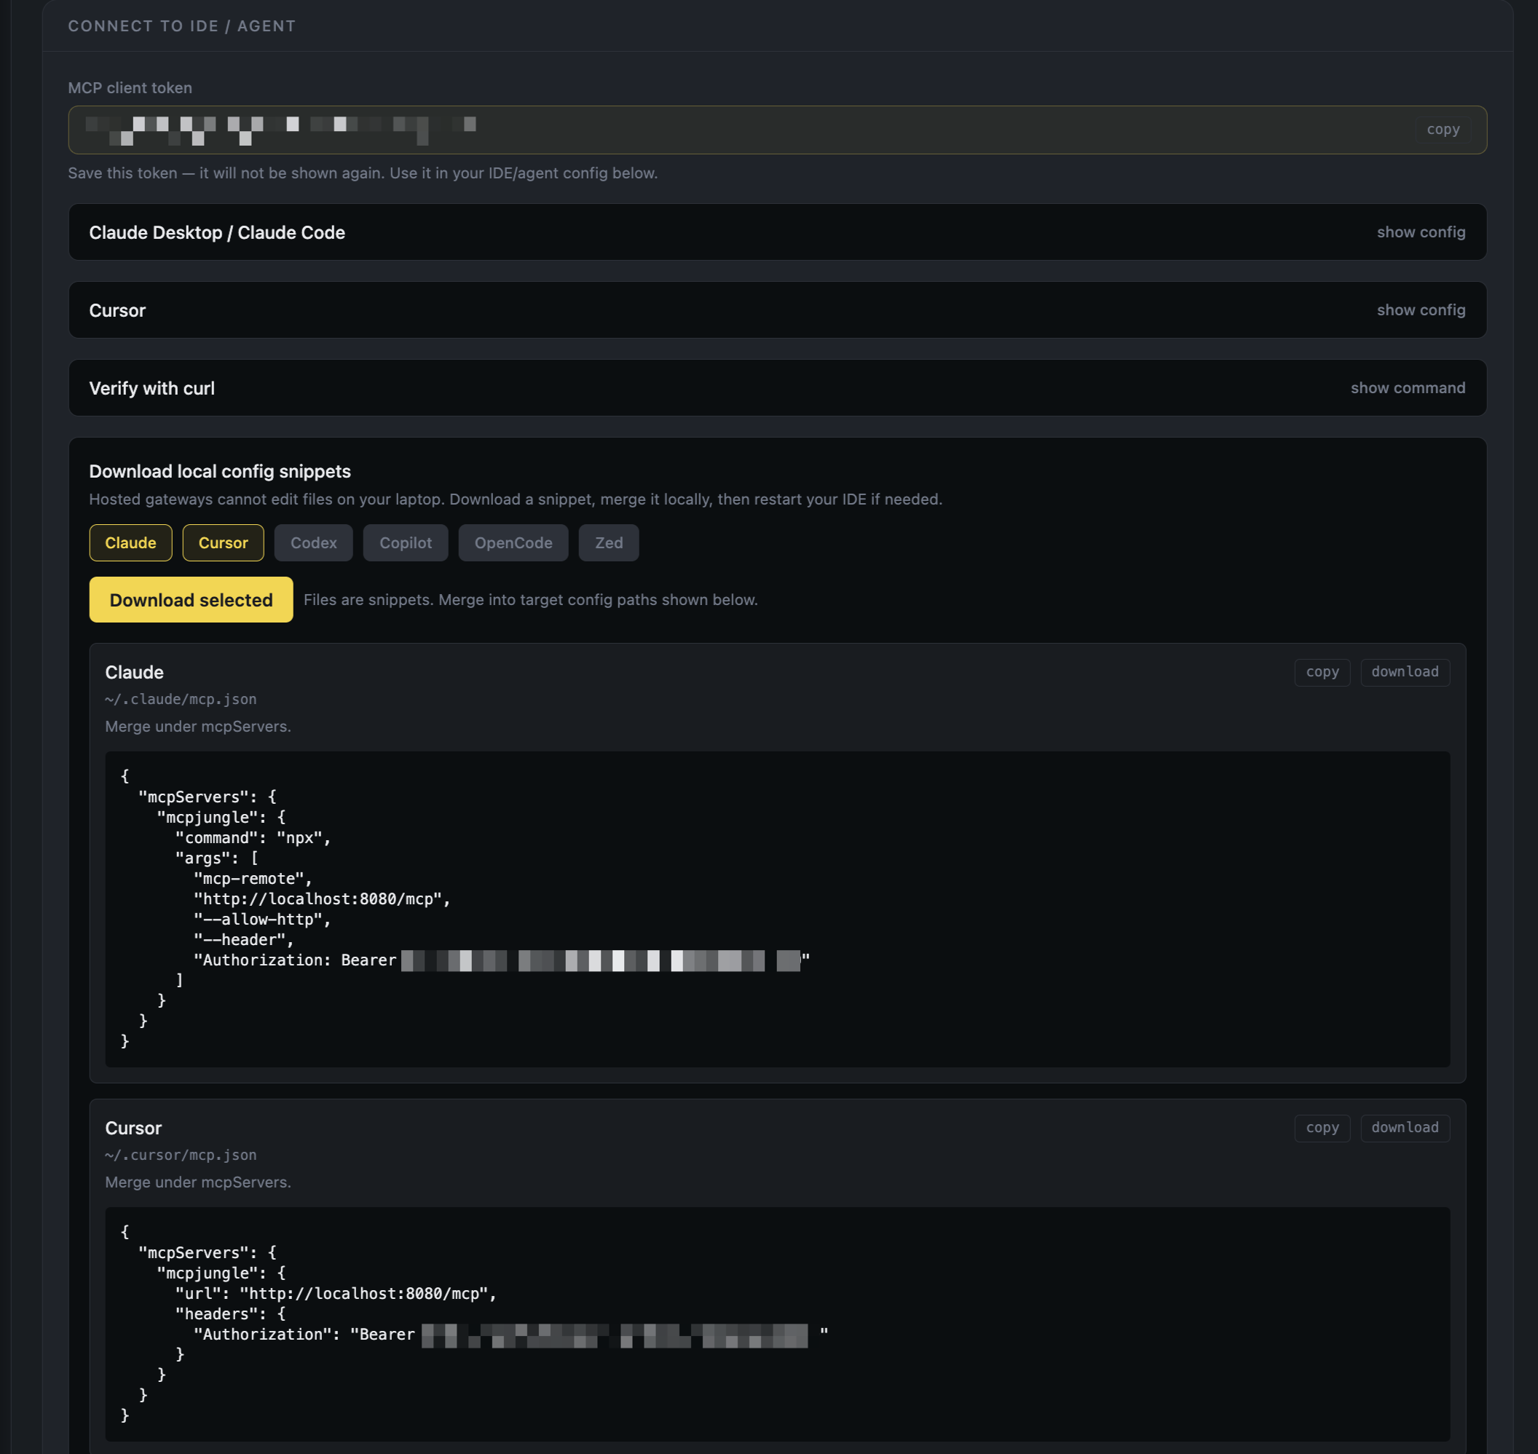Click the Claude JSON code block
The image size is (1538, 1454).
coord(777,909)
